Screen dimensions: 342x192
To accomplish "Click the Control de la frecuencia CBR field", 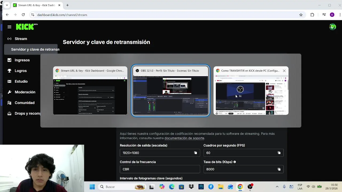I will click(160, 169).
